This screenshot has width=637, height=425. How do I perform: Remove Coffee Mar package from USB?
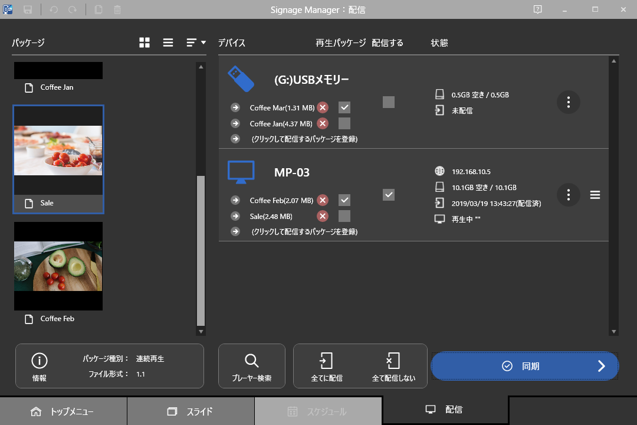coord(323,107)
